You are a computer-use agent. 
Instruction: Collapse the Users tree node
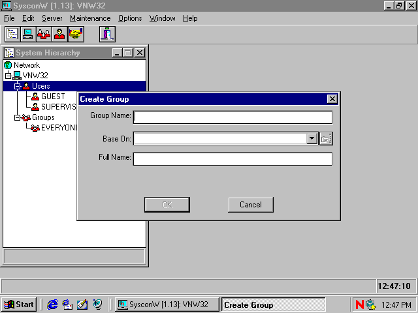tap(18, 86)
